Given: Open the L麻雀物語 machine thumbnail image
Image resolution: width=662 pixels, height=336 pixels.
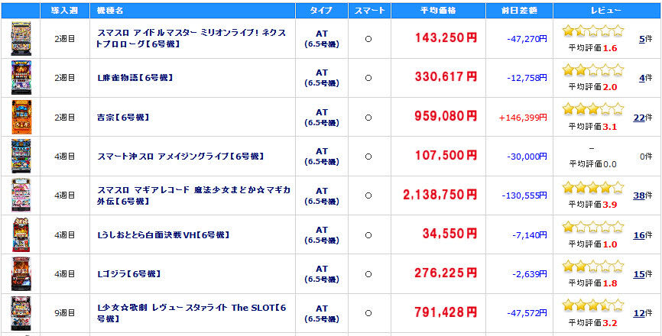Looking at the screenshot, I should (x=21, y=78).
